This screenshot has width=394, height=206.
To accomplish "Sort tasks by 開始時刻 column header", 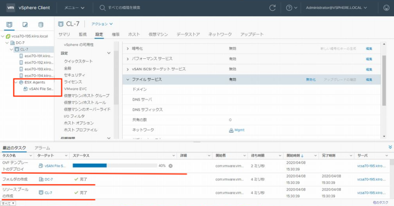I will tap(295, 156).
